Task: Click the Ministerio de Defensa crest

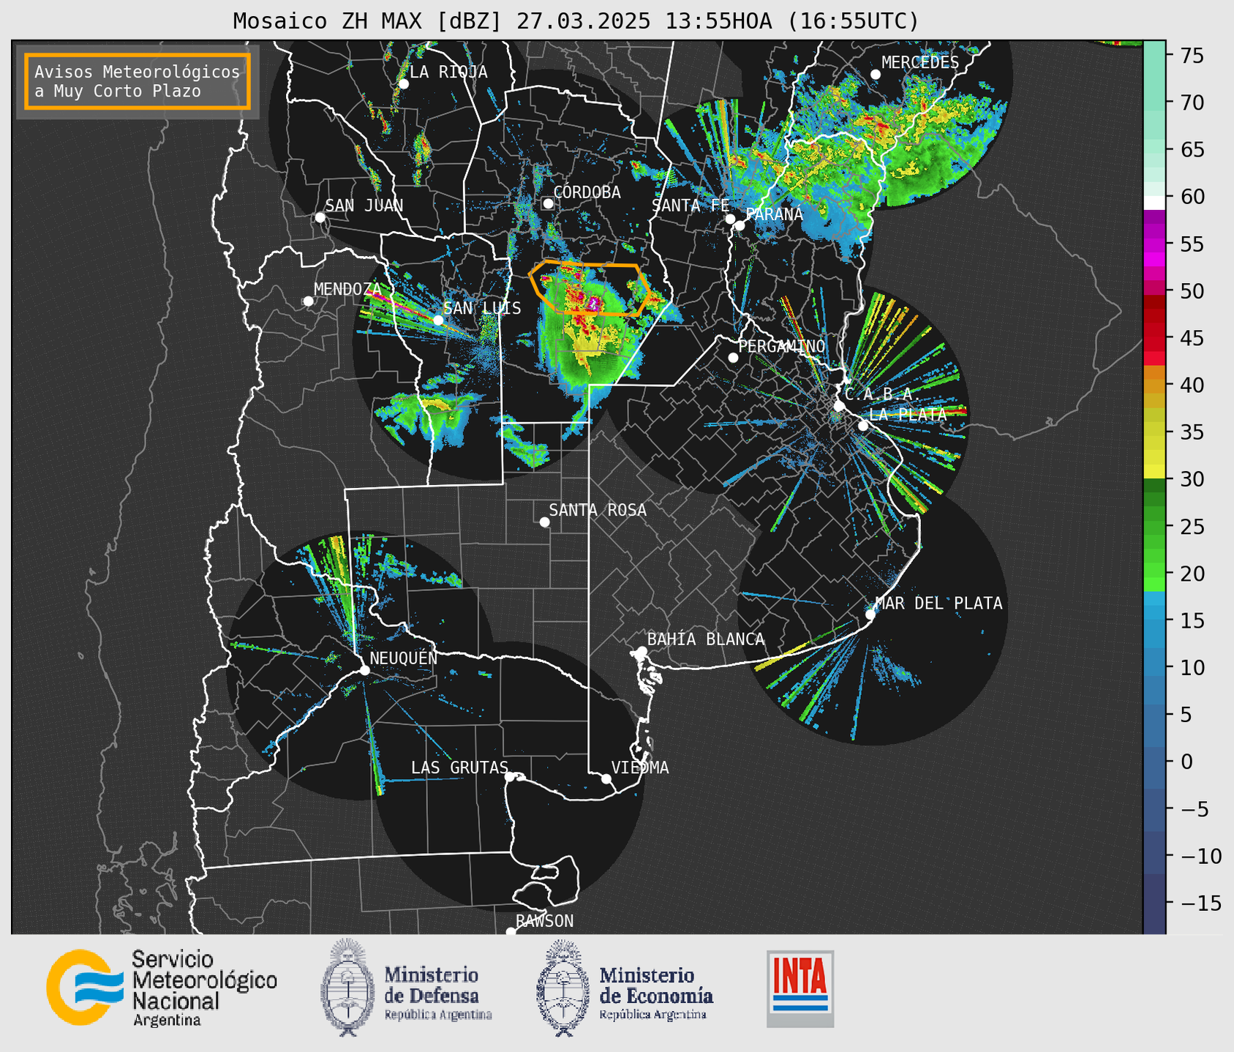Action: click(x=347, y=987)
